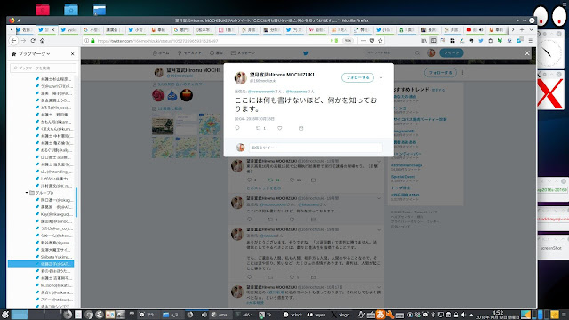Switch to the yoko Twitter tab
569x320 pixels.
68,29
